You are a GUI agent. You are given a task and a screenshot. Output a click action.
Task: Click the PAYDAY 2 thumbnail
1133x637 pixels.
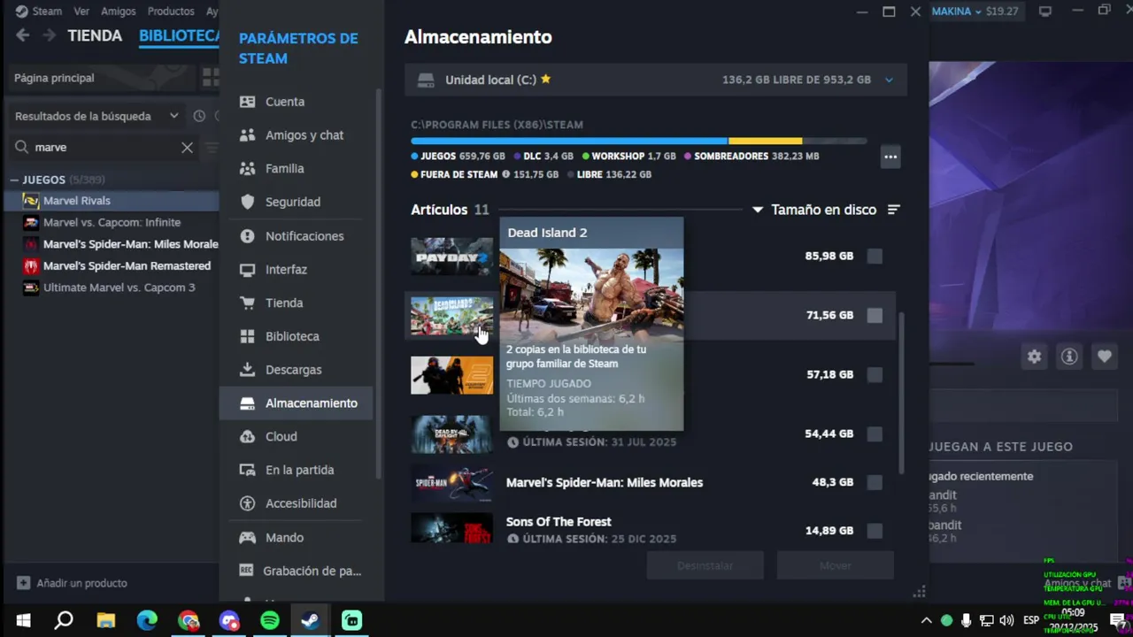tap(451, 257)
